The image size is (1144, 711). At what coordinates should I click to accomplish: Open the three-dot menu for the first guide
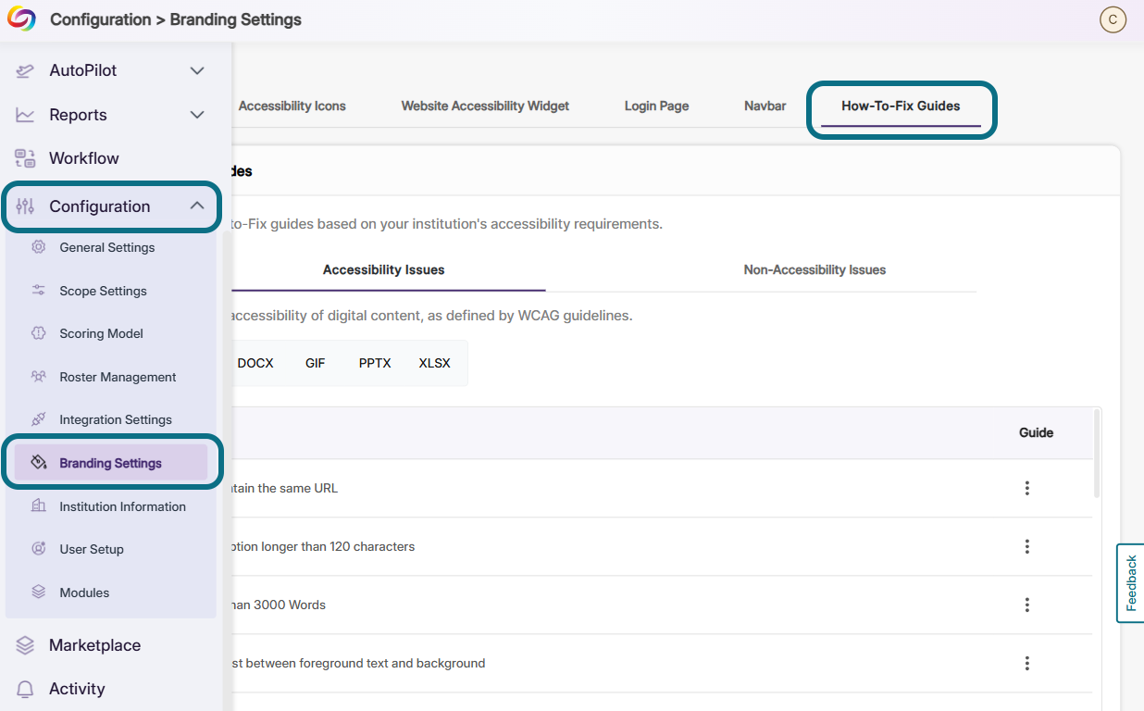click(x=1026, y=488)
